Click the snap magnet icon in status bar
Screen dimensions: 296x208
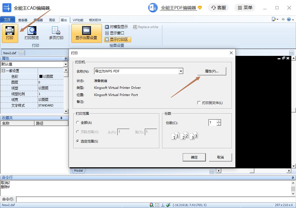tap(151, 205)
